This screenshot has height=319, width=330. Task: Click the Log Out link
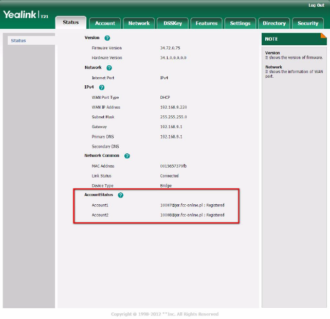point(316,5)
